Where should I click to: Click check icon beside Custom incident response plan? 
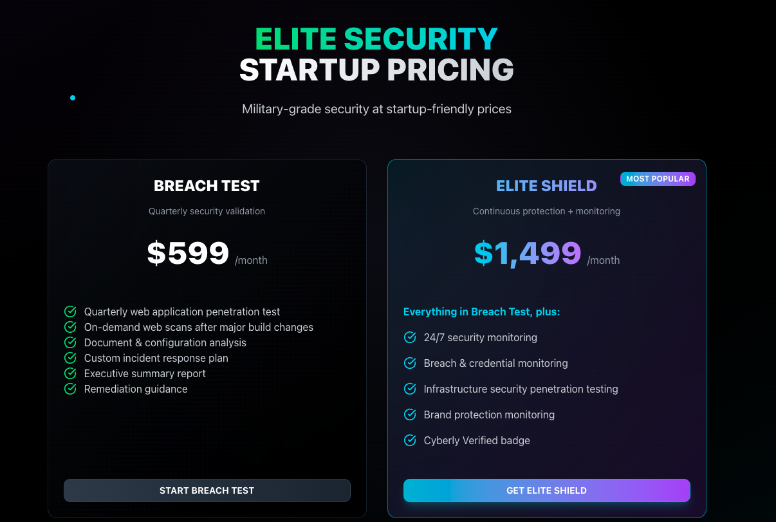pyautogui.click(x=71, y=358)
